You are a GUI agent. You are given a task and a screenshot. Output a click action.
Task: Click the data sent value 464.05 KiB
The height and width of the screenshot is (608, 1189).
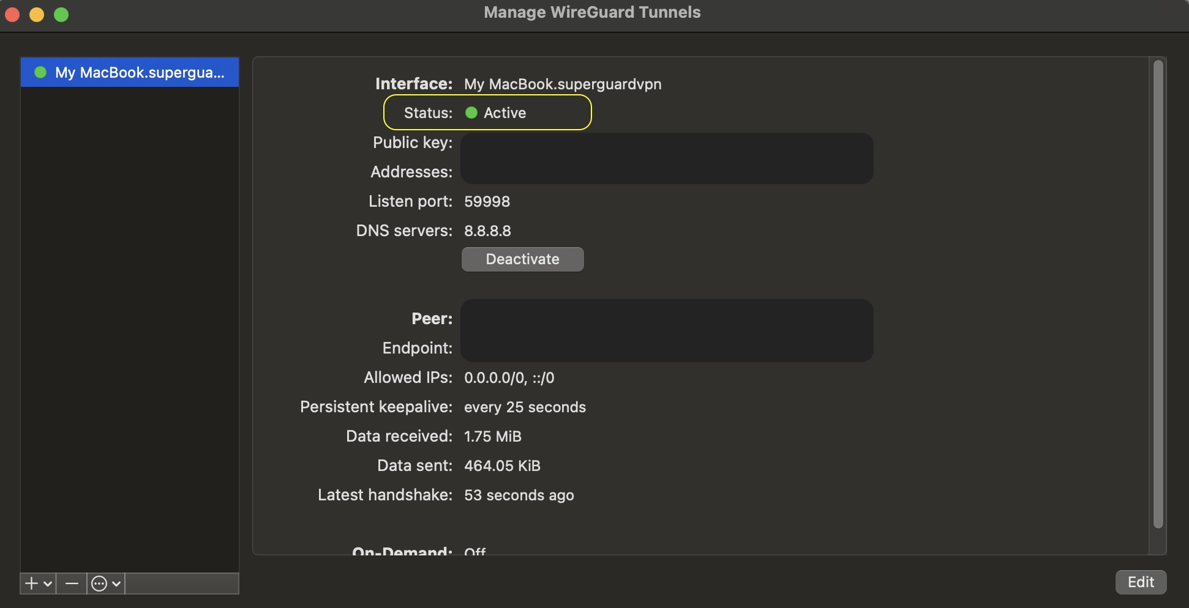tap(502, 465)
